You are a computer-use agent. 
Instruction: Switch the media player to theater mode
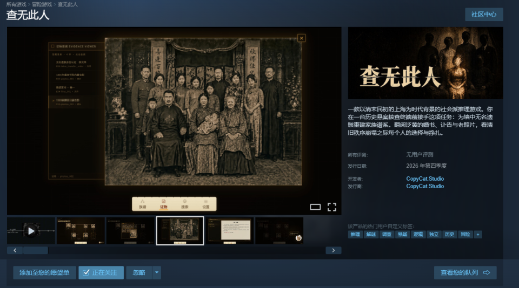(x=315, y=207)
